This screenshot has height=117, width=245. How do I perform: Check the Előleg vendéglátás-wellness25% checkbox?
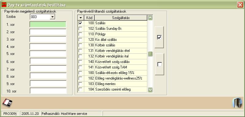80,78
